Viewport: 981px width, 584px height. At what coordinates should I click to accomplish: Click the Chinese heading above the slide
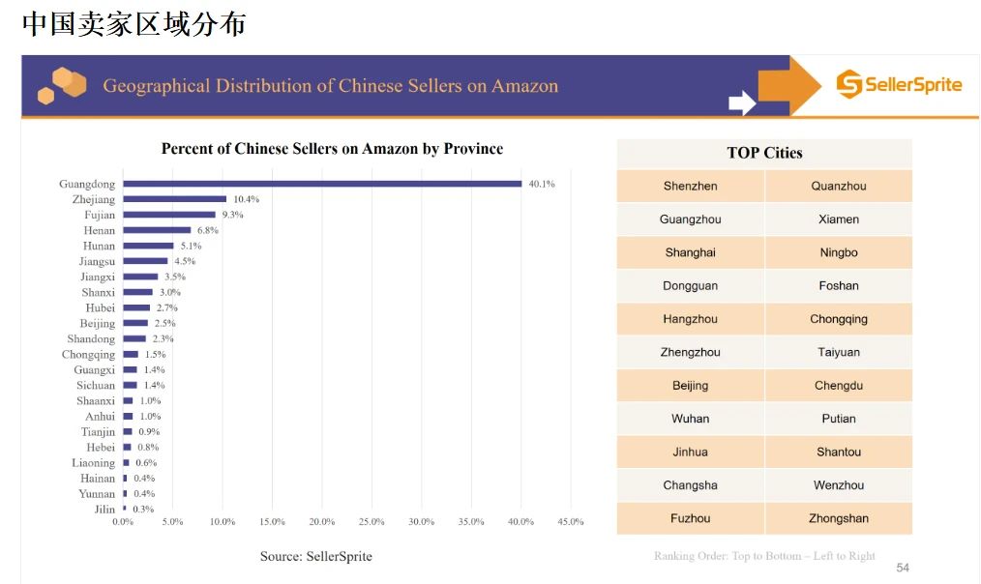(134, 24)
